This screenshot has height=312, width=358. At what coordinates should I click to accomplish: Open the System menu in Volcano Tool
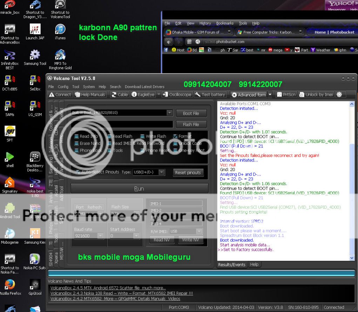(x=89, y=87)
